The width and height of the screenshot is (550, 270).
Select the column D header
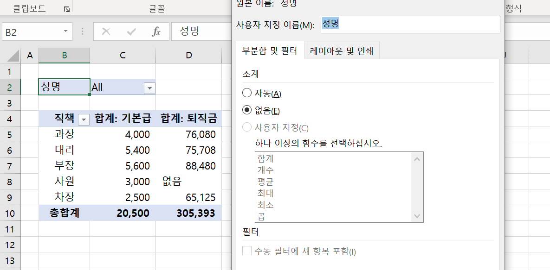[189, 56]
